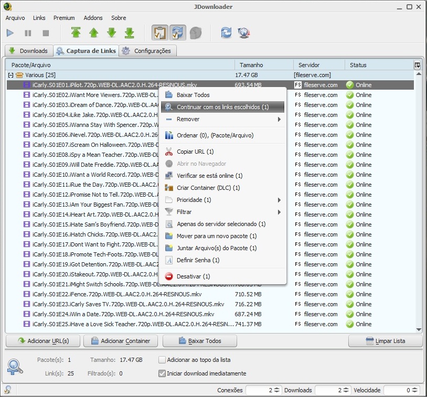The image size is (427, 397).
Task: Switch to the Configurações tab
Action: tap(147, 51)
